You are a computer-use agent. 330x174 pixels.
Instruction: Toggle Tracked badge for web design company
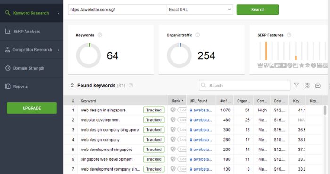pyautogui.click(x=154, y=140)
